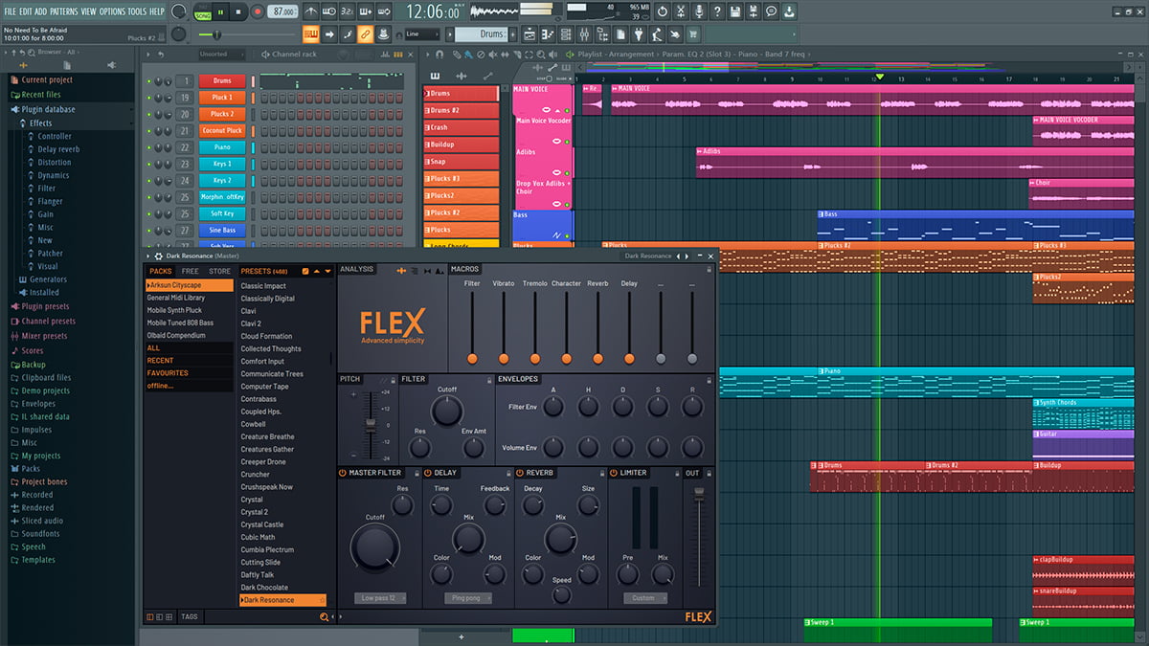Switch to the STORE tab in FLEX

click(220, 271)
